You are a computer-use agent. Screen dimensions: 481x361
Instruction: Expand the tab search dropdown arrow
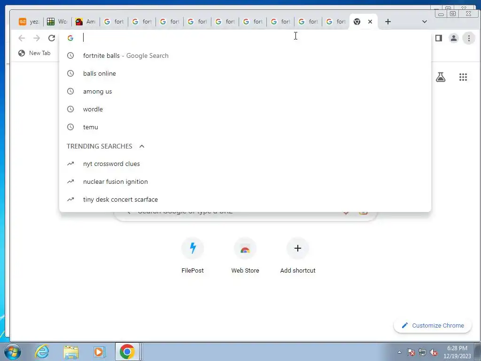pyautogui.click(x=425, y=22)
